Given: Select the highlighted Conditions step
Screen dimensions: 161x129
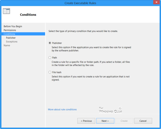Looking at the screenshot, I should (23, 34).
